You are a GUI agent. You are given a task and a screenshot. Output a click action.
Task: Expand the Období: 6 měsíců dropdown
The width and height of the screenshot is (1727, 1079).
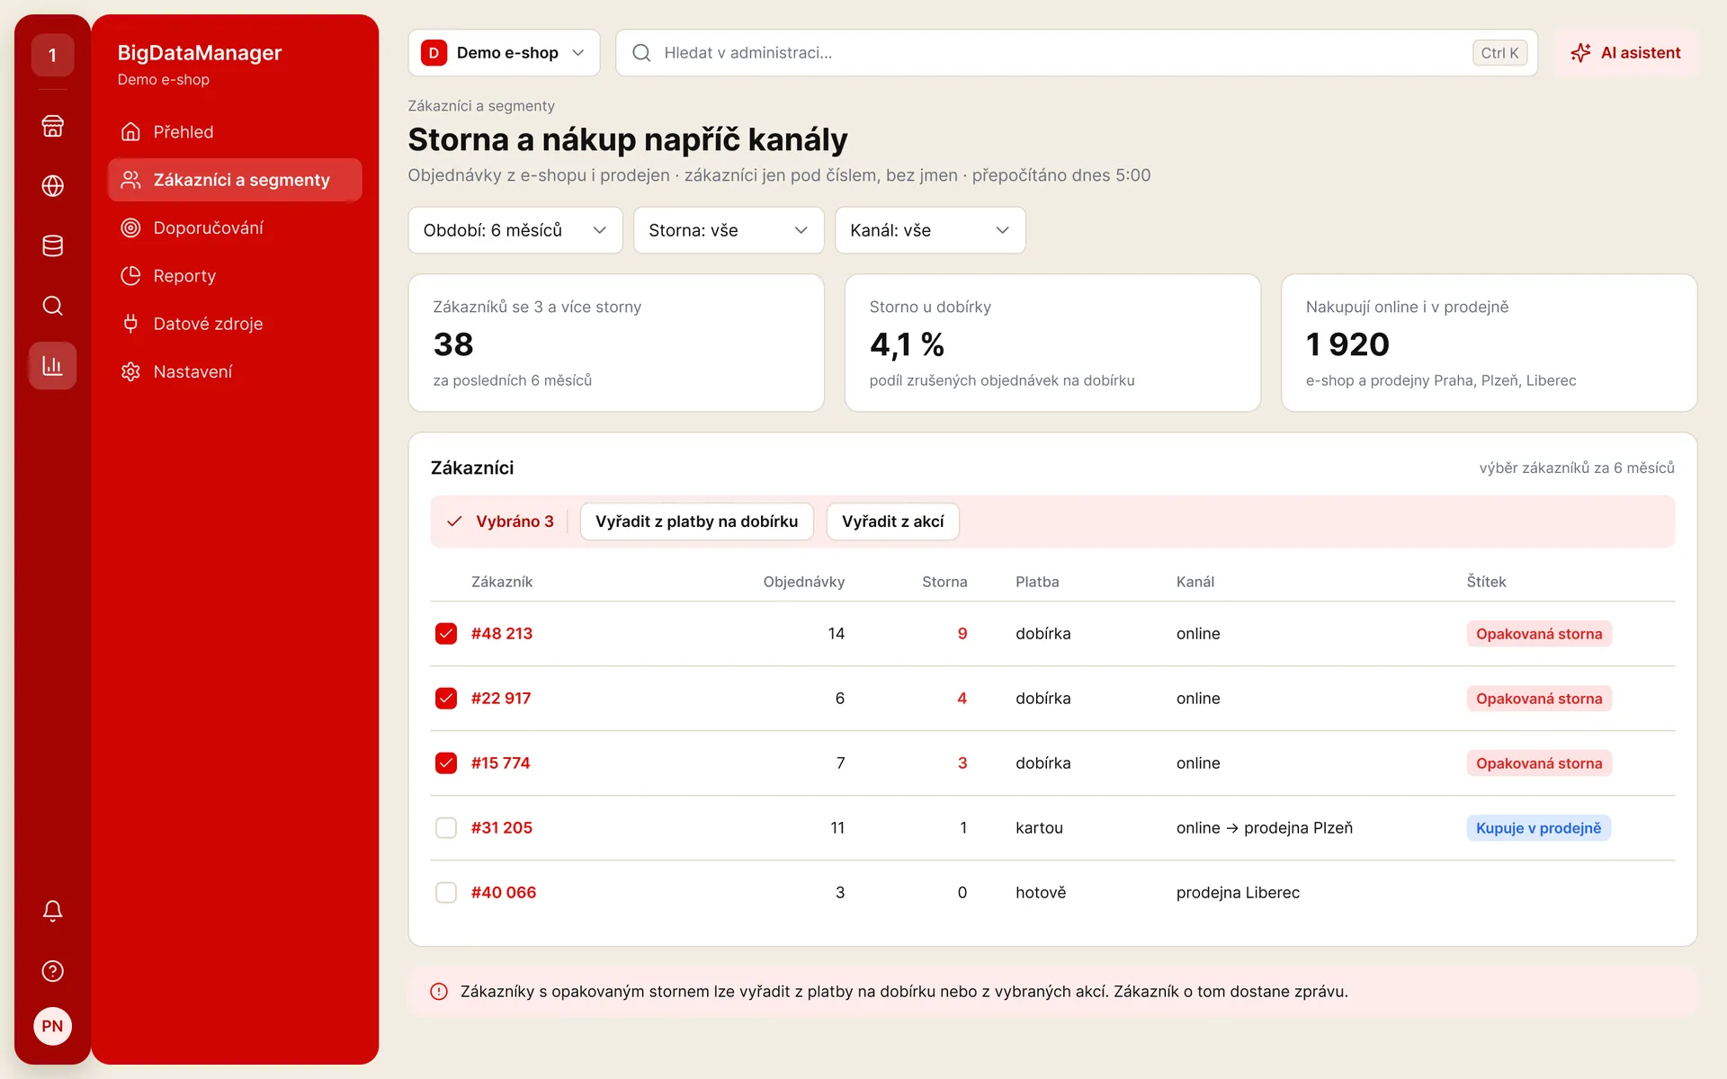point(515,230)
